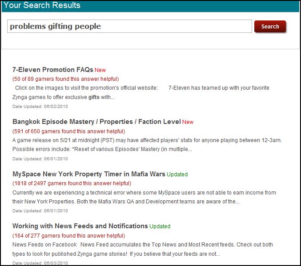Click the 'Updated' tag beside MySpace New York Property
This screenshot has height=266, width=301.
pyautogui.click(x=177, y=175)
